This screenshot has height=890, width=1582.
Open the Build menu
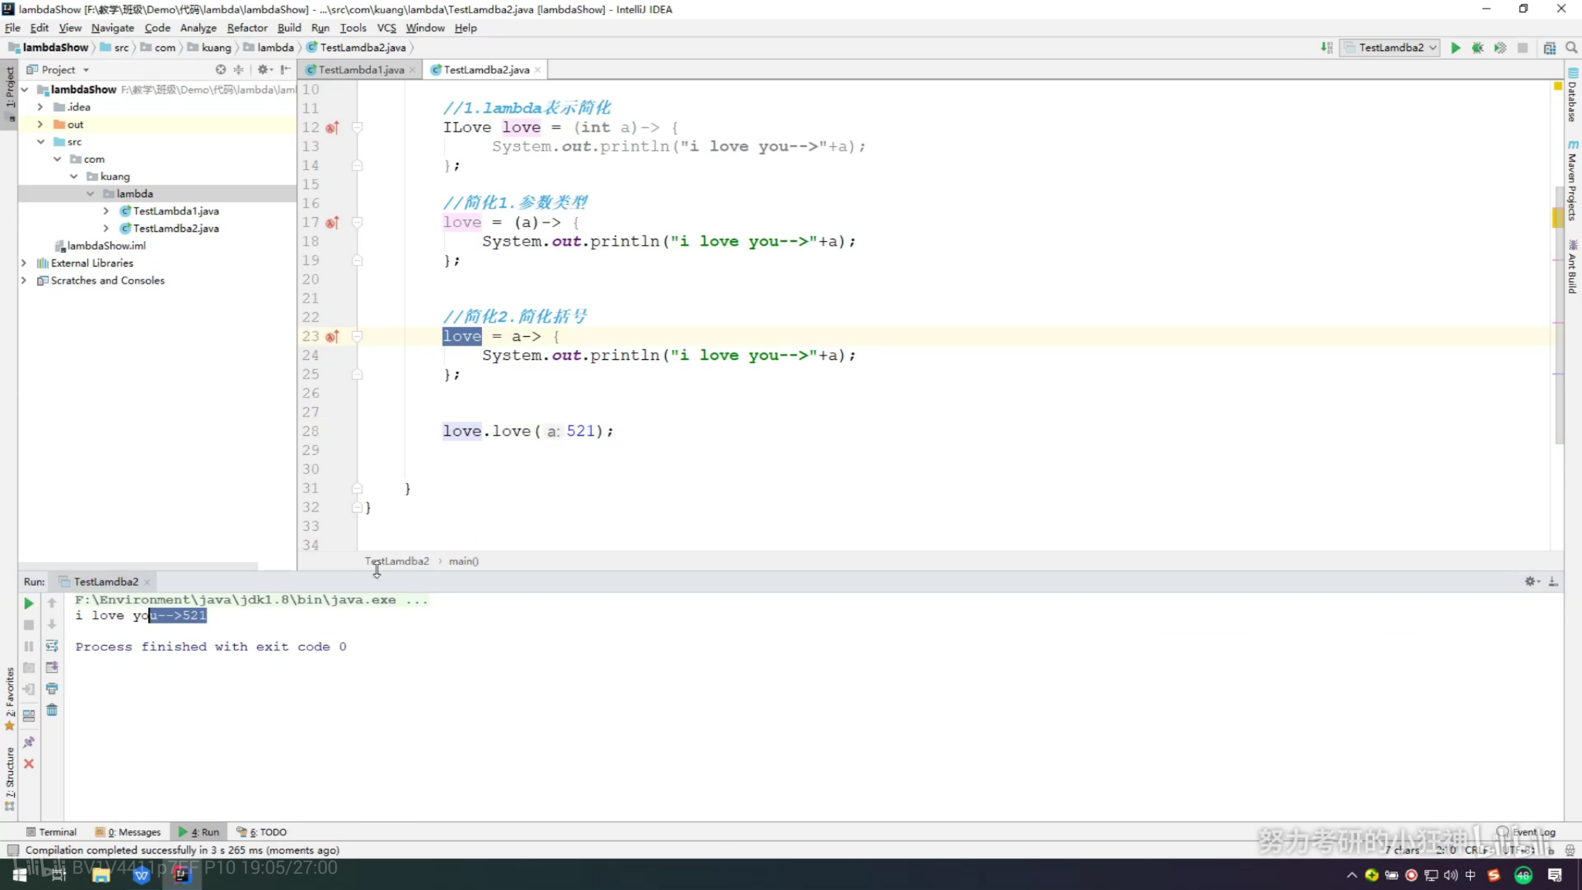coord(289,28)
